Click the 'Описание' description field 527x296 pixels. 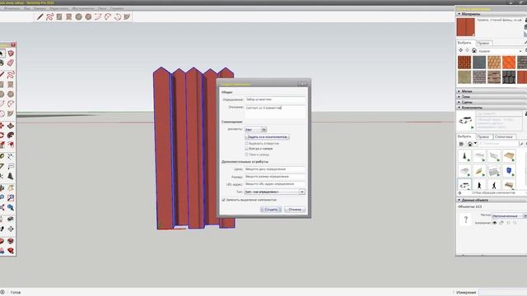click(x=275, y=112)
